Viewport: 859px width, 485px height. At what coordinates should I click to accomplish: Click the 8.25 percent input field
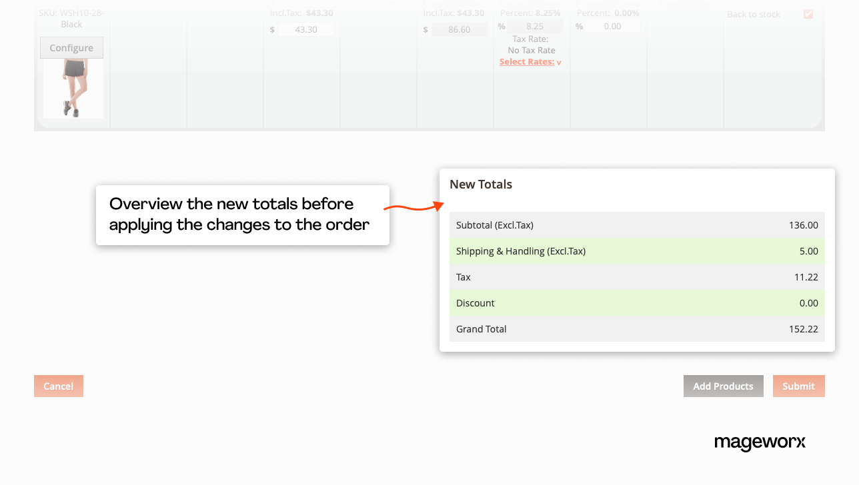[535, 26]
